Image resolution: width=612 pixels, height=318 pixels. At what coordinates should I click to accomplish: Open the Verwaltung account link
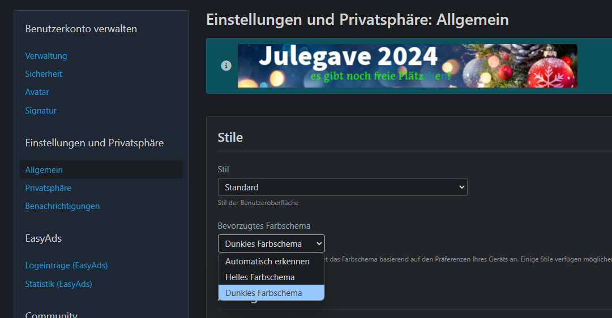coord(46,56)
